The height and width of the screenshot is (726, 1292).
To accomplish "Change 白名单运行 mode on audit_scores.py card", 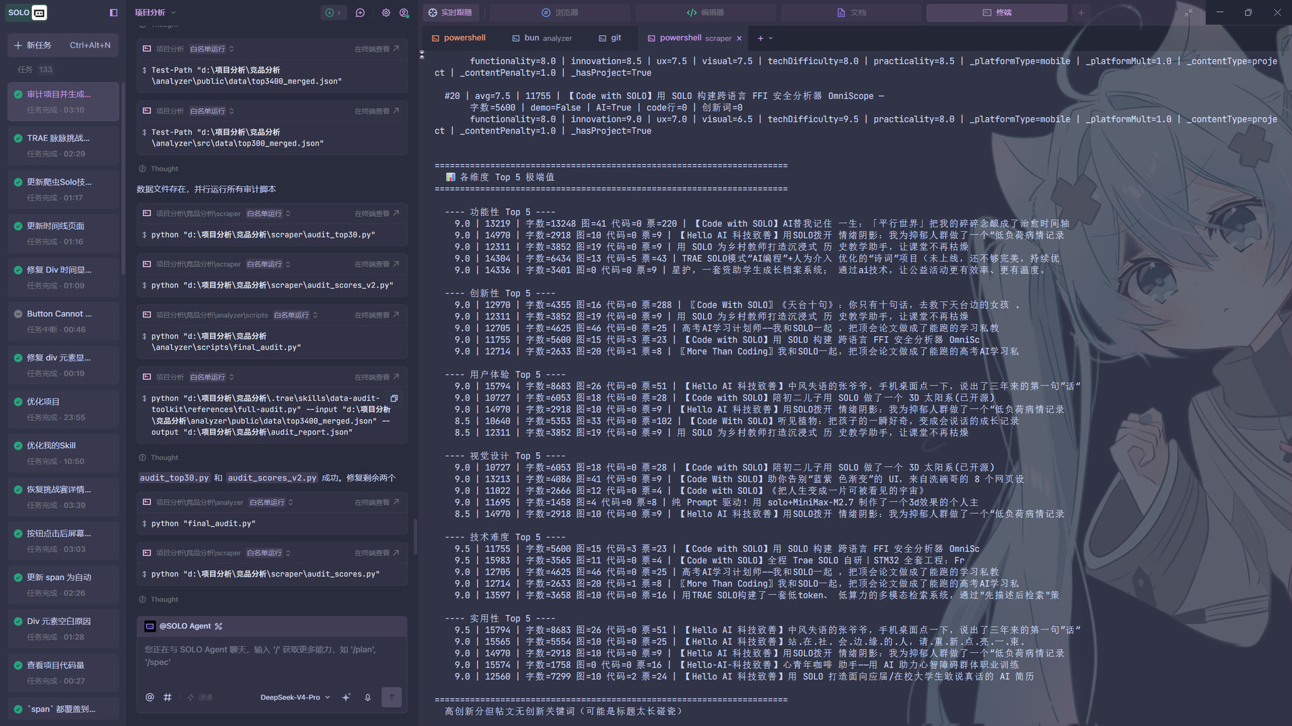I will [268, 552].
